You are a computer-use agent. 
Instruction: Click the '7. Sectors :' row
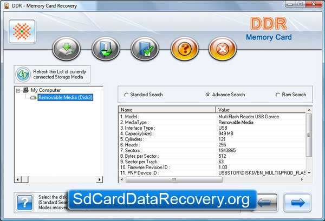[x=212, y=150]
